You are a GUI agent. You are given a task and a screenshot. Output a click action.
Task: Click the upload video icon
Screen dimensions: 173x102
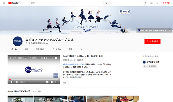(x=146, y=3)
